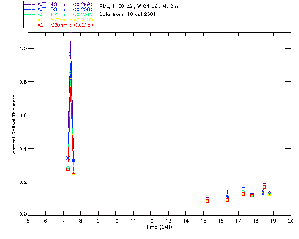
Task: Click the purple plus marker near 0.47
Action: click(68, 137)
